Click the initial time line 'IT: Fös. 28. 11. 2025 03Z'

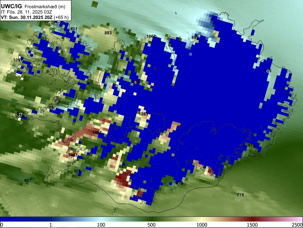point(26,12)
